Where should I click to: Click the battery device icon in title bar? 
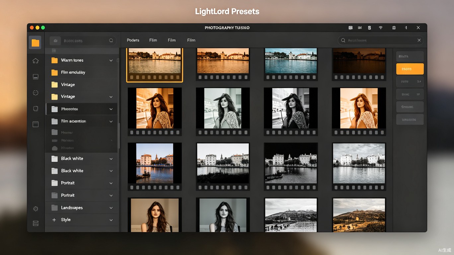pos(369,28)
